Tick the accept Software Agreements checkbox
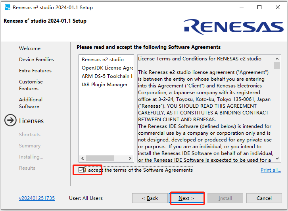 coord(81,170)
